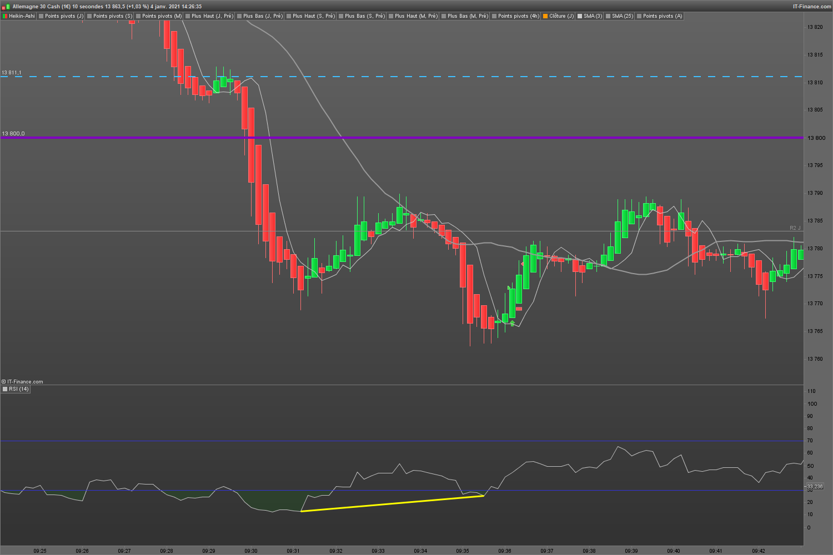Image resolution: width=833 pixels, height=555 pixels.
Task: Select the Plus Haut (M, Pré) tab
Action: 413,16
